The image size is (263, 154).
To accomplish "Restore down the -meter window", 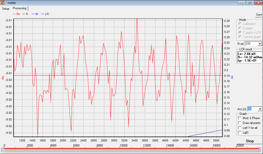I will coord(250,3).
